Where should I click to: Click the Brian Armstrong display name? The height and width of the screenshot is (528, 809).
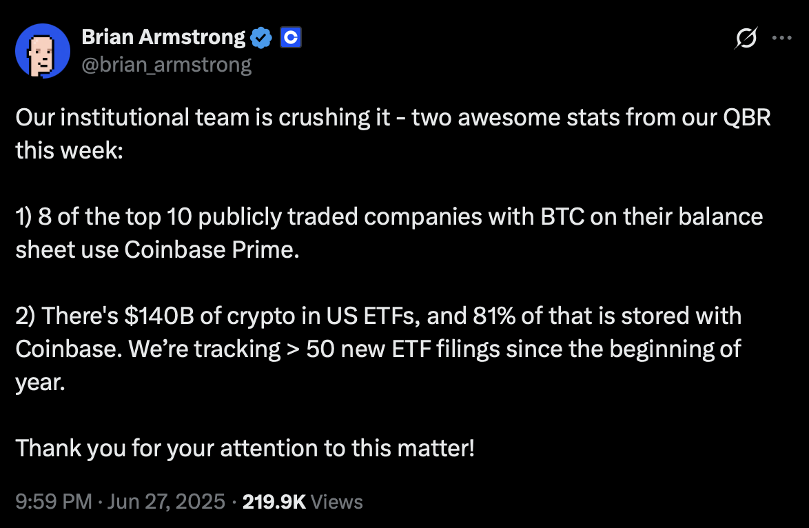(x=163, y=37)
